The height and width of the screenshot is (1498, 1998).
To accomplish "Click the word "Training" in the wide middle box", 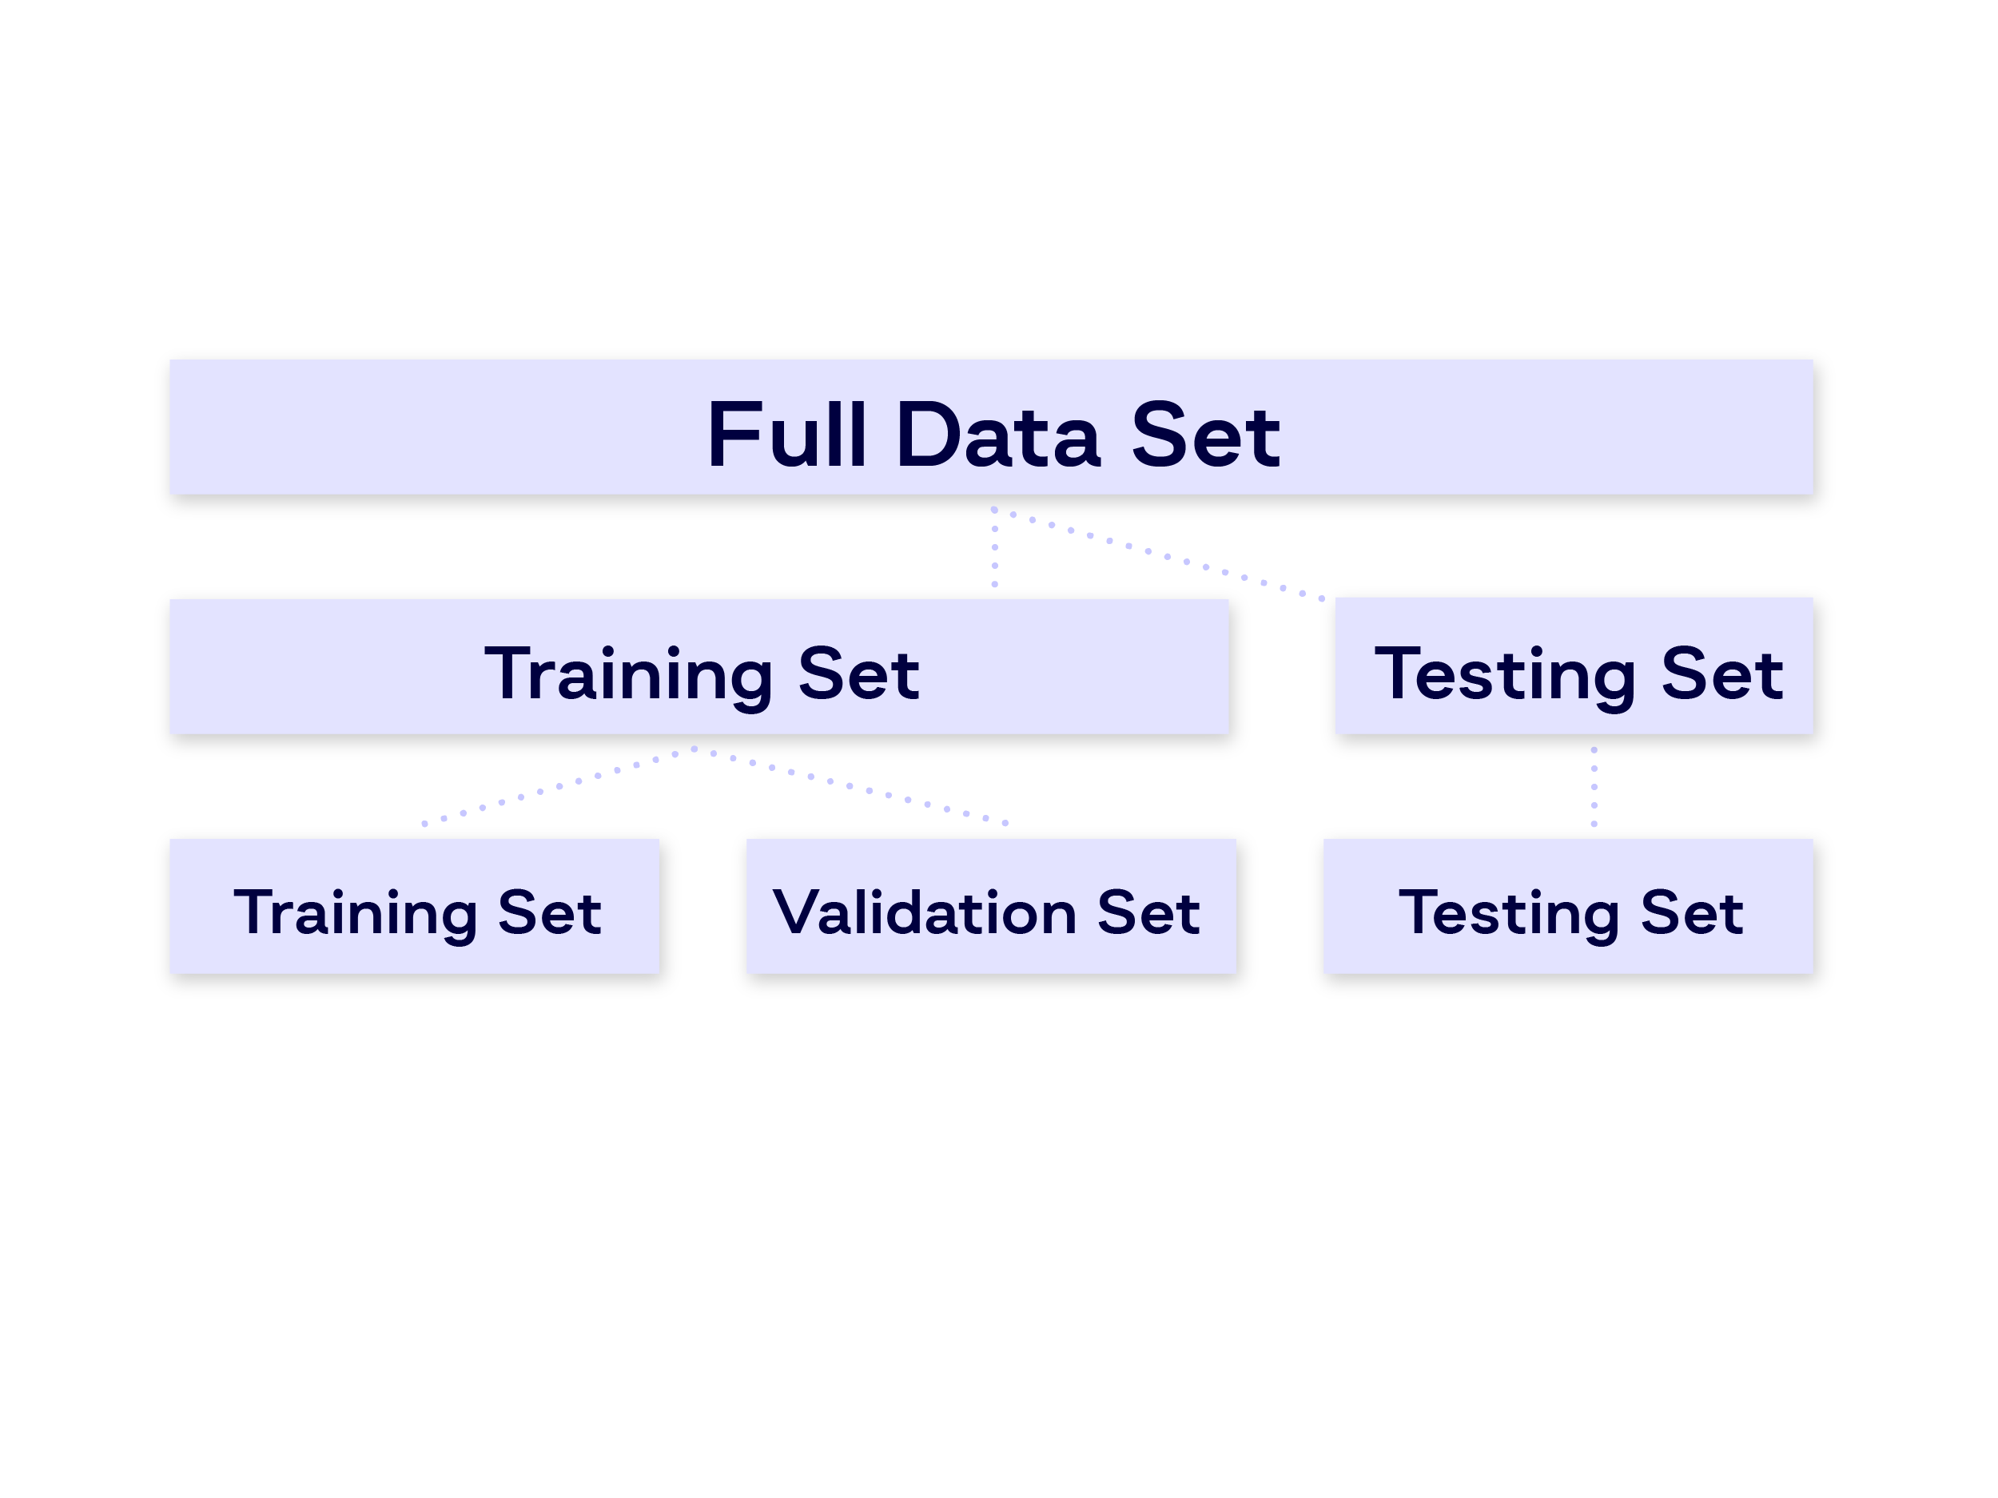I will (x=629, y=677).
